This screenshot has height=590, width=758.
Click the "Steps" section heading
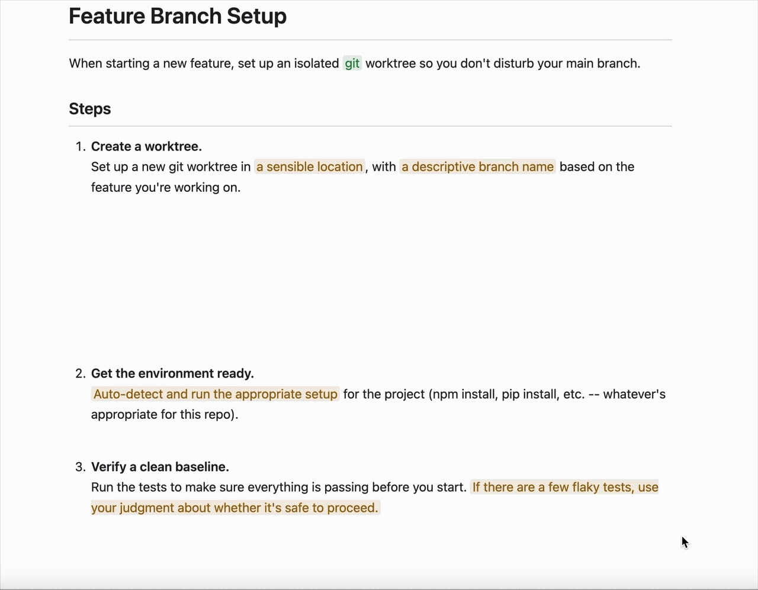point(90,109)
